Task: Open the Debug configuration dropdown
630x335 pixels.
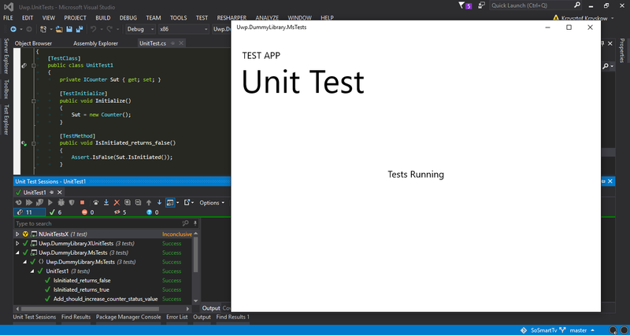Action: coord(139,29)
